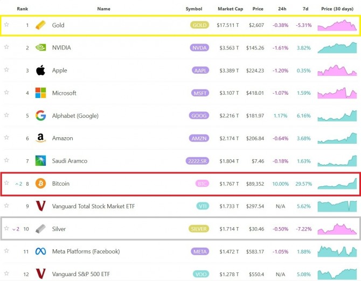Click the Saudi Aramco logo icon
The width and height of the screenshot is (361, 281).
[x=40, y=160]
